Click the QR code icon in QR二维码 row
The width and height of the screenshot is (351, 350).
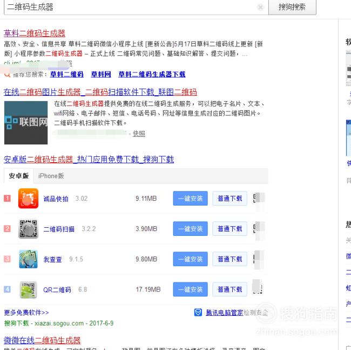[258, 287]
